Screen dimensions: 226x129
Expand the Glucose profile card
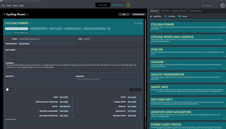tap(224, 69)
